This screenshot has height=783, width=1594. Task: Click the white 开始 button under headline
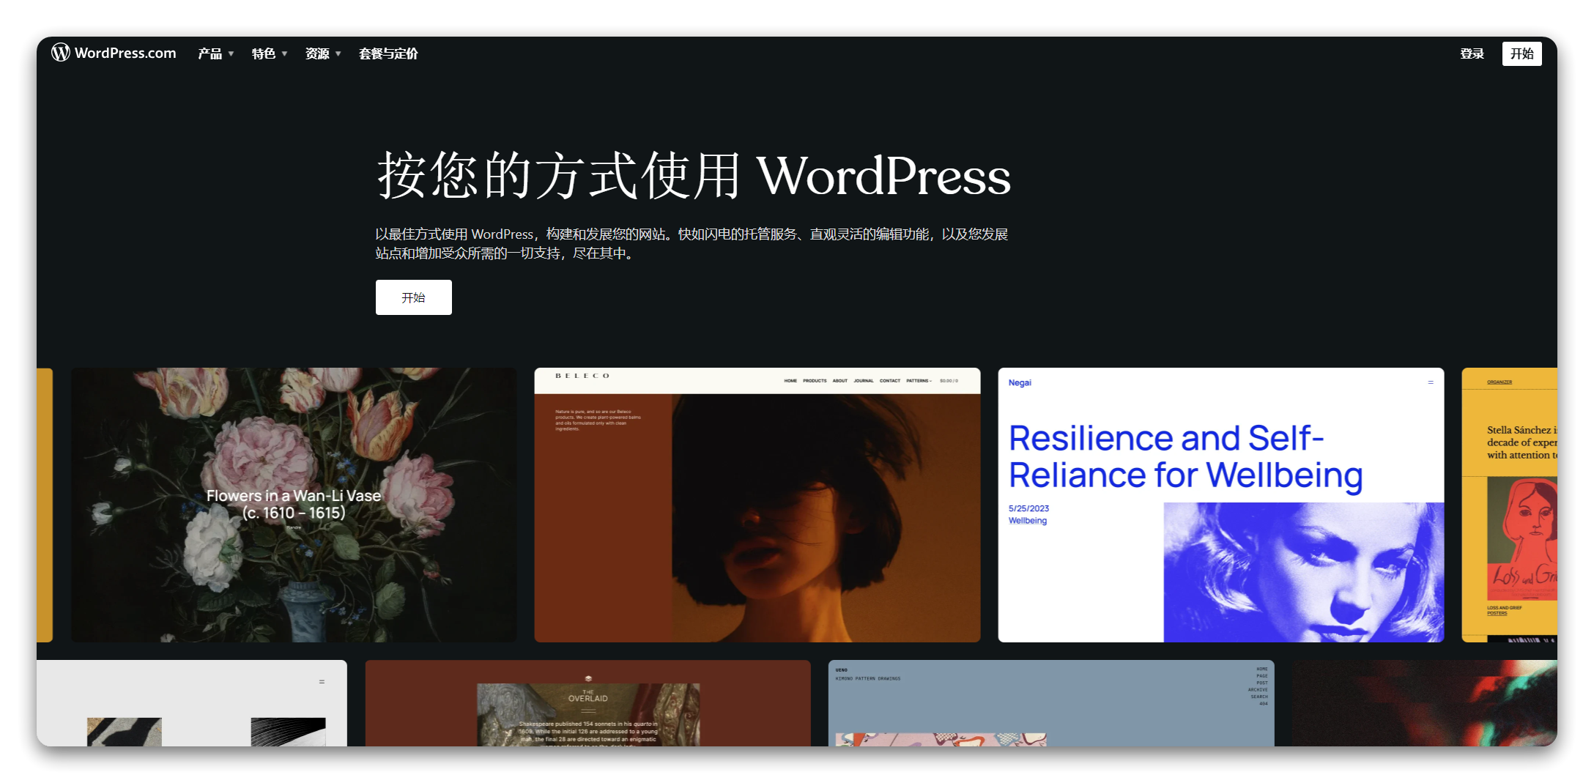[x=413, y=297]
